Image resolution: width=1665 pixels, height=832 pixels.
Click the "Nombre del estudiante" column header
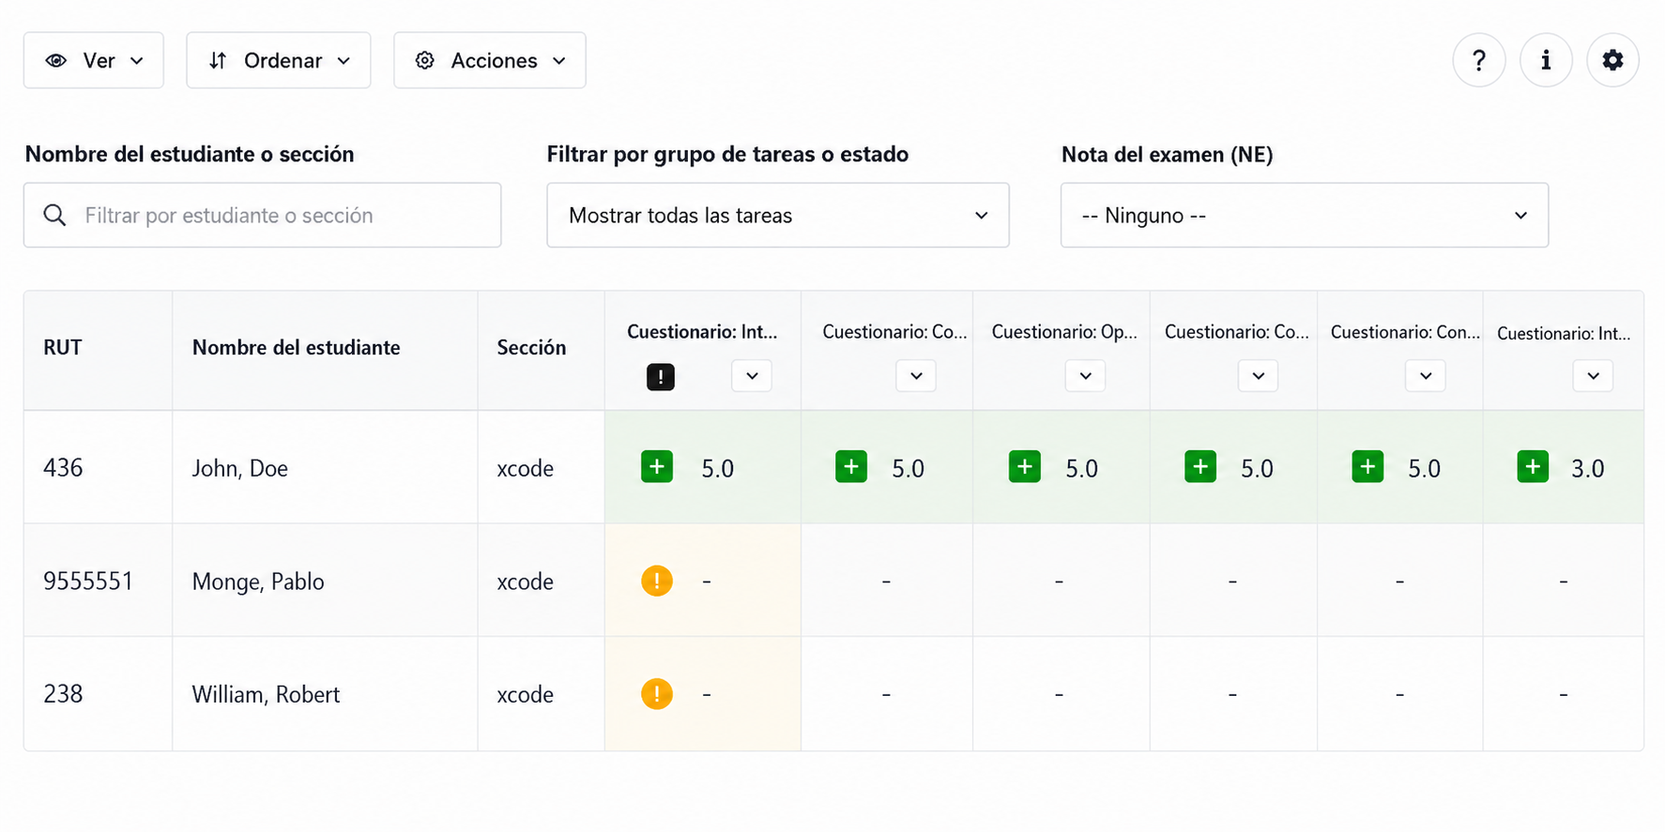[x=297, y=347]
